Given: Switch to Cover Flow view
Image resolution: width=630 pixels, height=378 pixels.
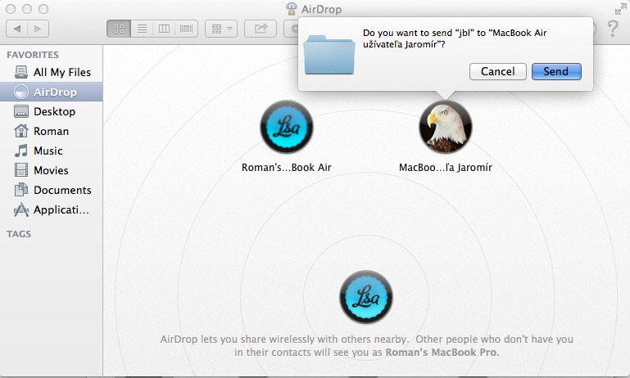Looking at the screenshot, I should pos(187,29).
